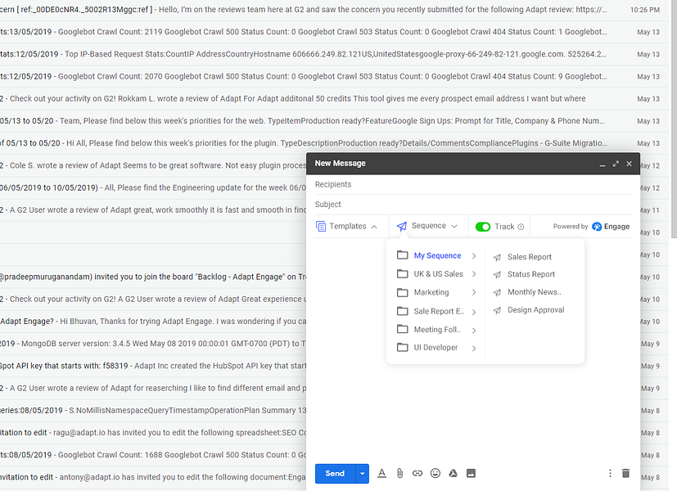Select the Meeting Foll.. folder

(436, 330)
